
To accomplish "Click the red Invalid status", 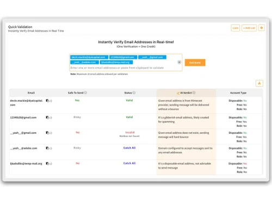I will click(130, 132).
